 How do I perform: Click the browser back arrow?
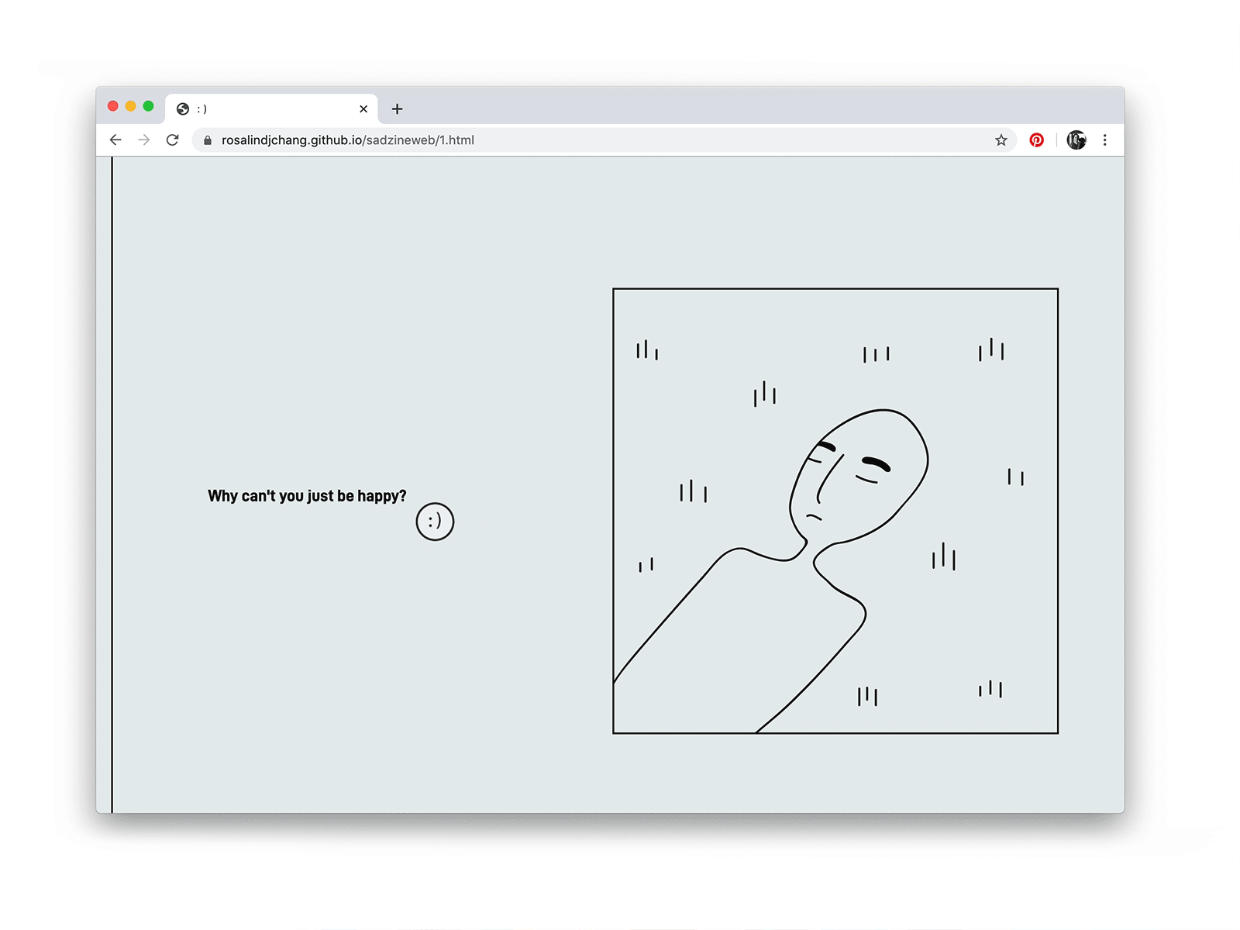point(115,140)
